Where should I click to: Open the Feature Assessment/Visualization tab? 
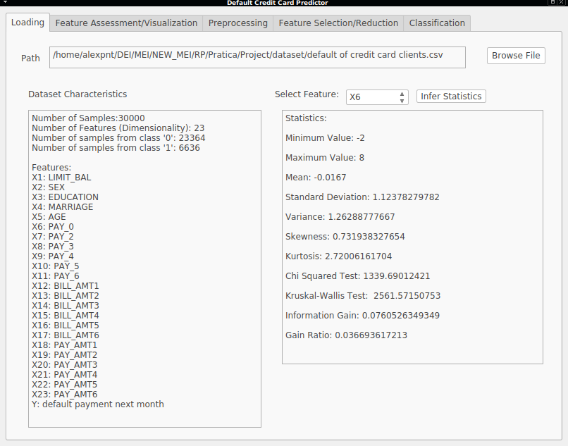coord(126,23)
